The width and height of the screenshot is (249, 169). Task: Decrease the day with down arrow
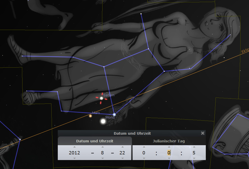click(x=122, y=158)
